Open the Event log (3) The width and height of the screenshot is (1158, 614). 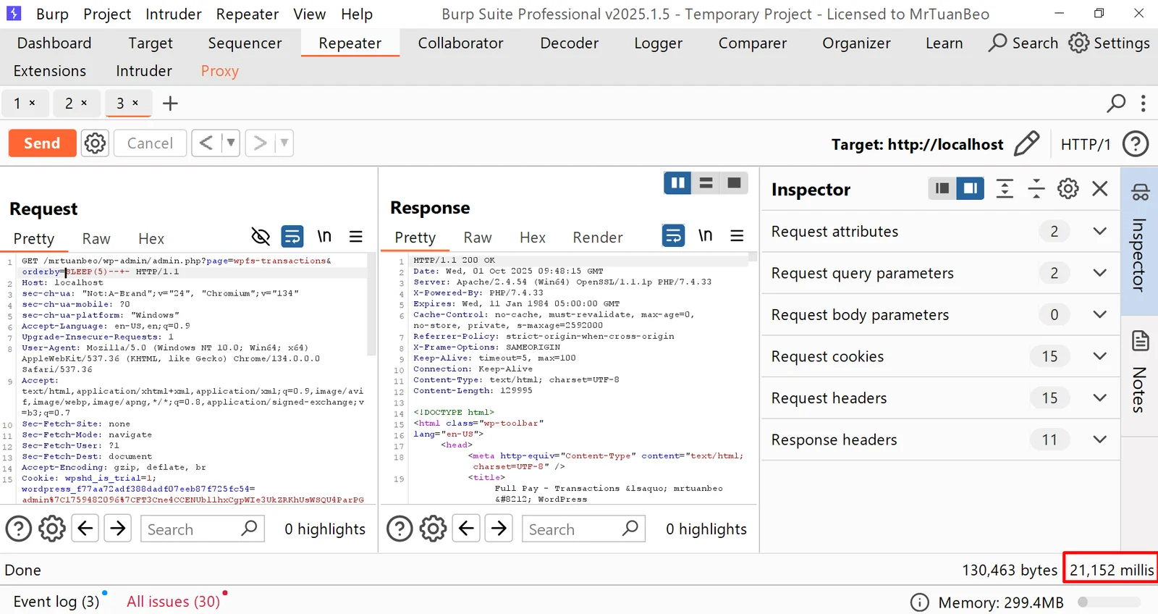click(x=56, y=602)
